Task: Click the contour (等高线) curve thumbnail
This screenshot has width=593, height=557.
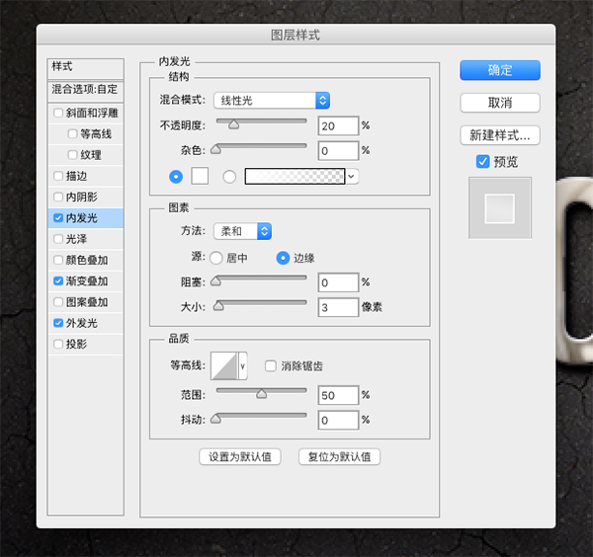Action: (x=226, y=366)
